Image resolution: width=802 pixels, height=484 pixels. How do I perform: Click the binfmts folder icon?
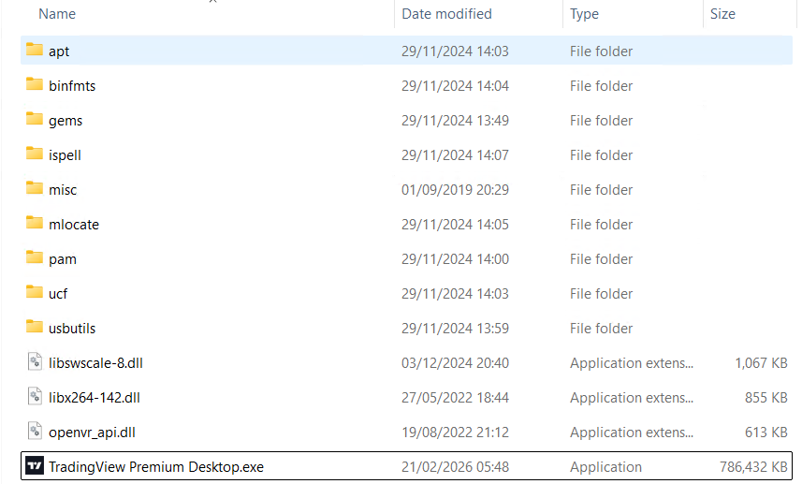pos(35,84)
